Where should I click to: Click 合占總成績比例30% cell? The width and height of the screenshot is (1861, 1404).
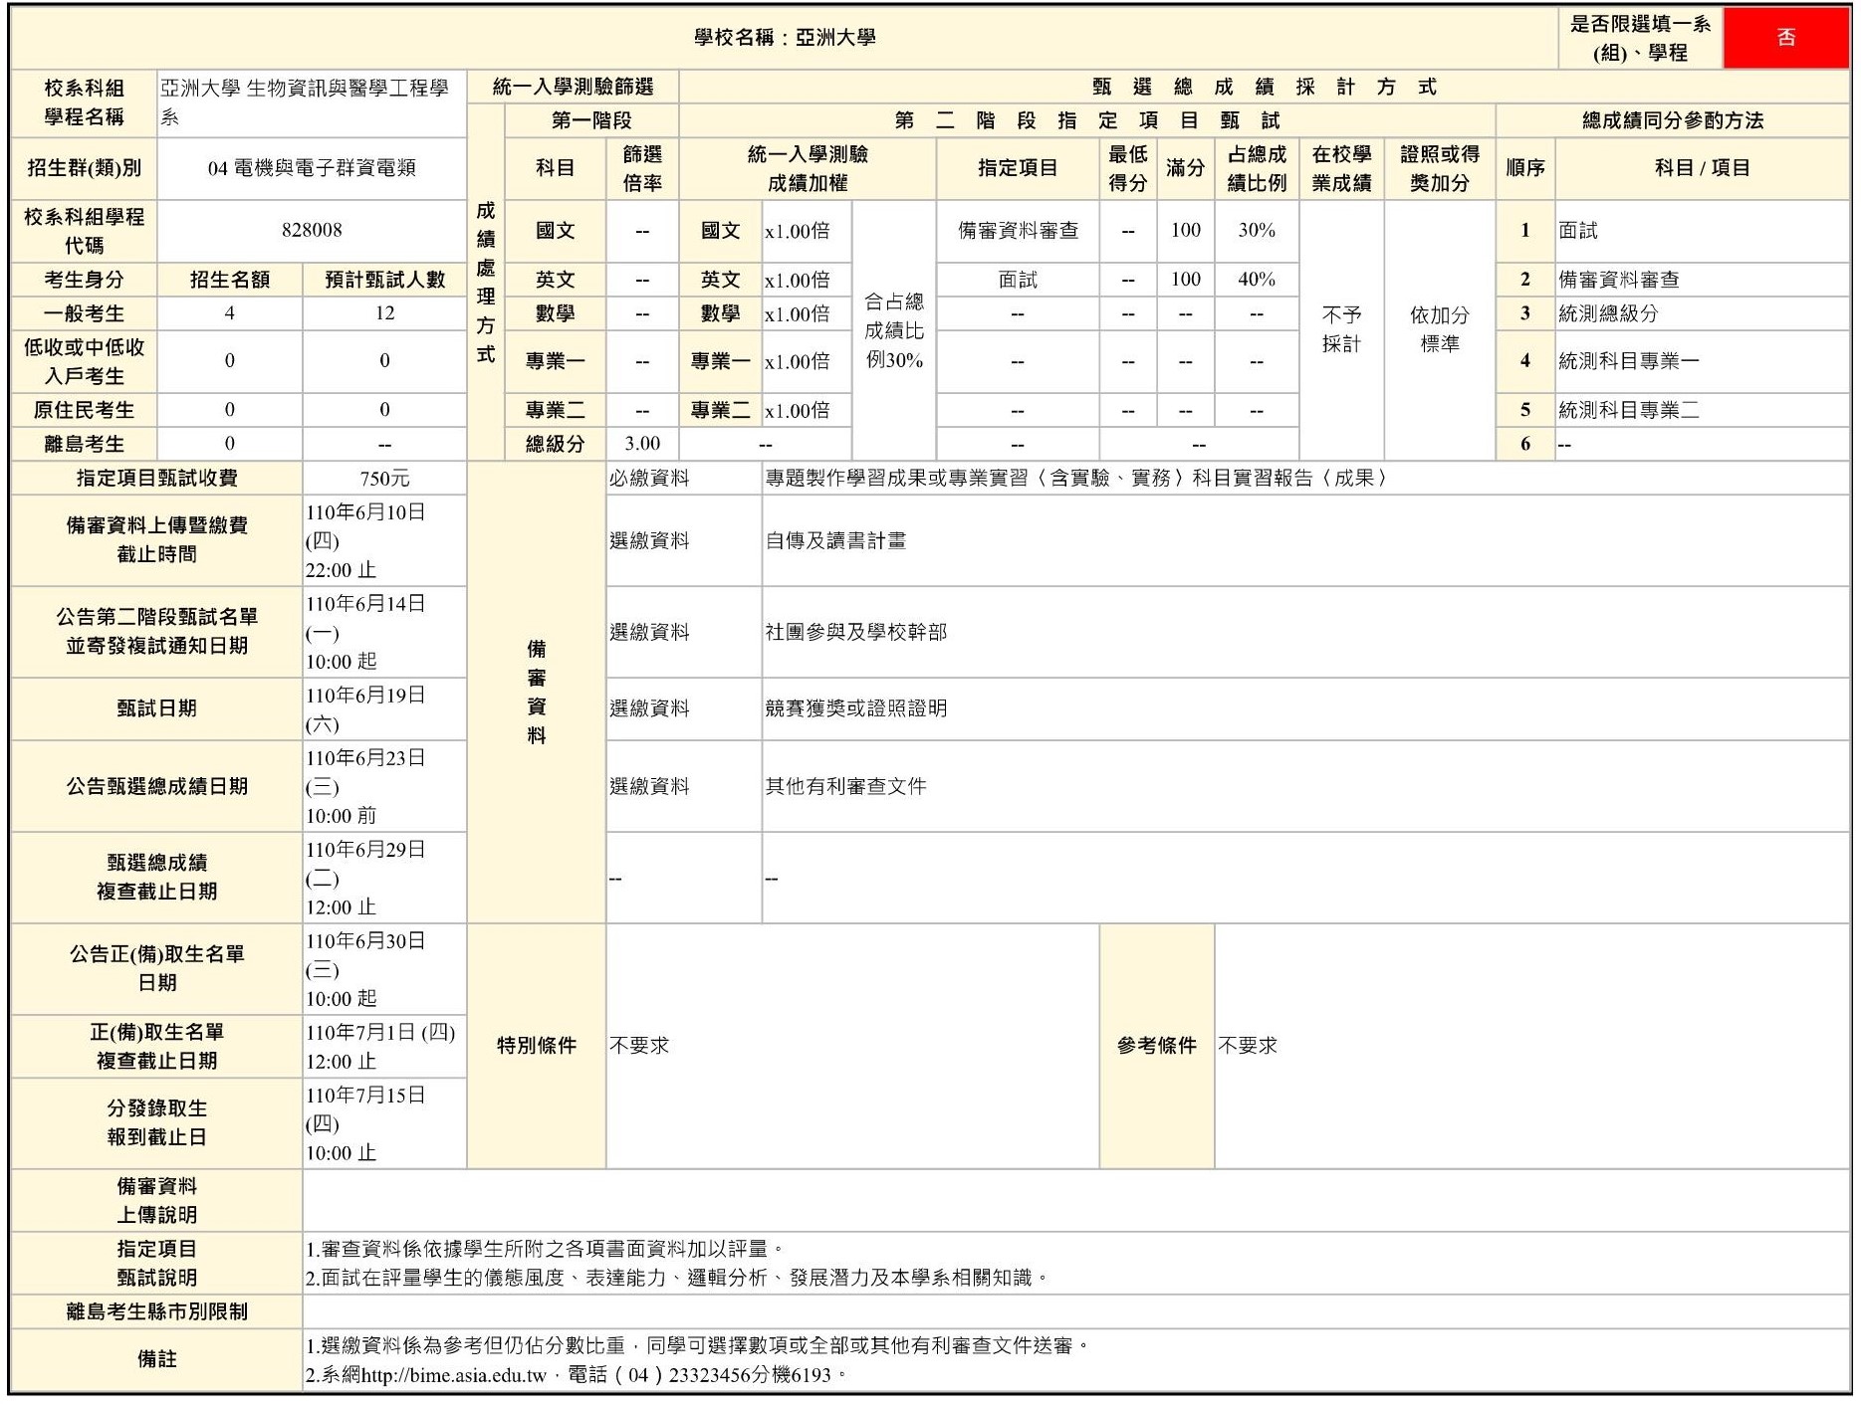894,331
